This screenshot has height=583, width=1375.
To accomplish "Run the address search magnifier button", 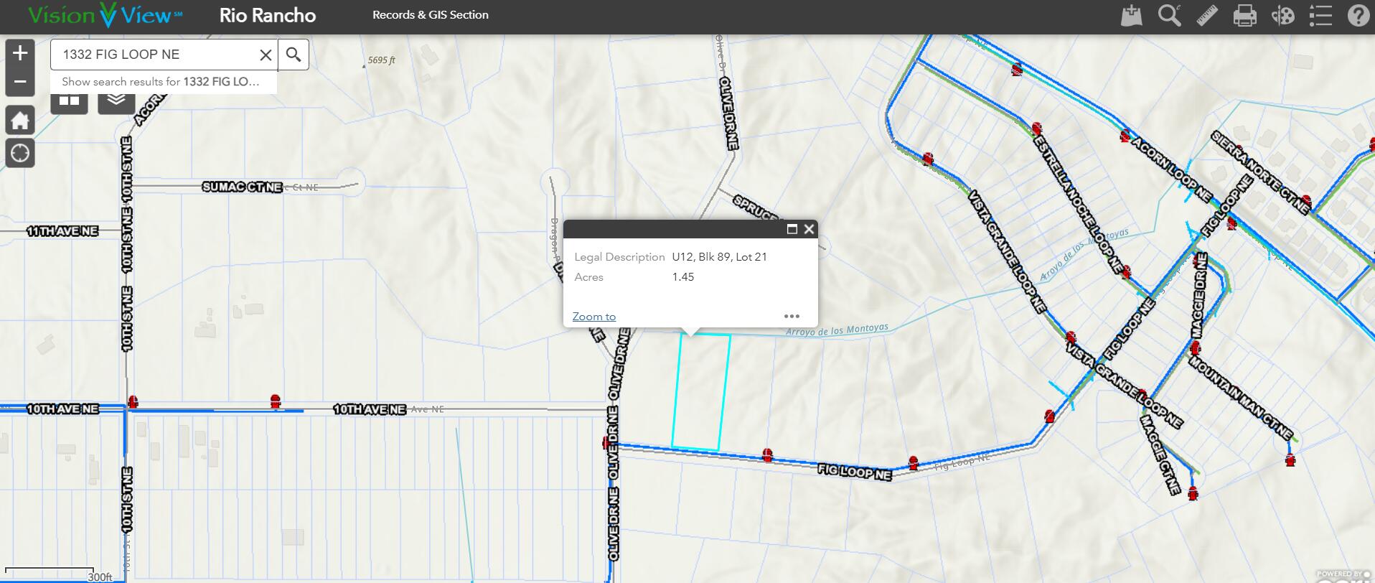I will [294, 55].
